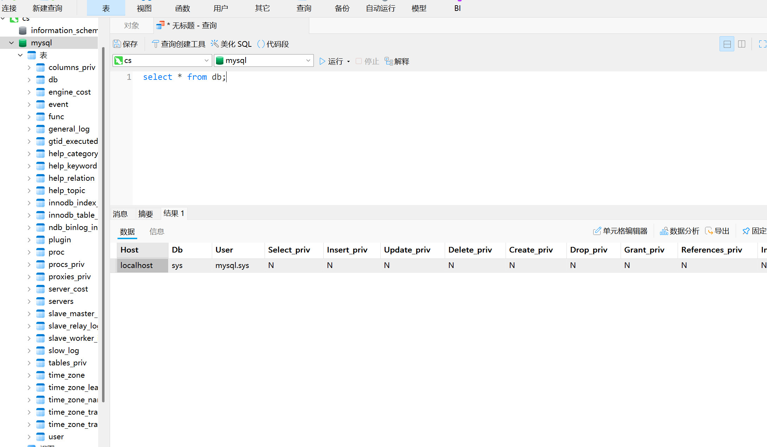Toggle vertical split layout view
This screenshot has height=447, width=767.
742,44
